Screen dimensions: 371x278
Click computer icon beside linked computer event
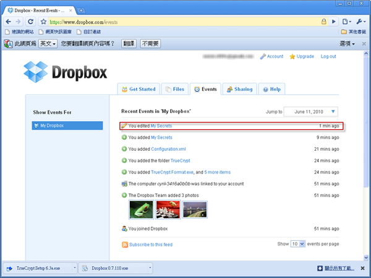[x=124, y=183]
